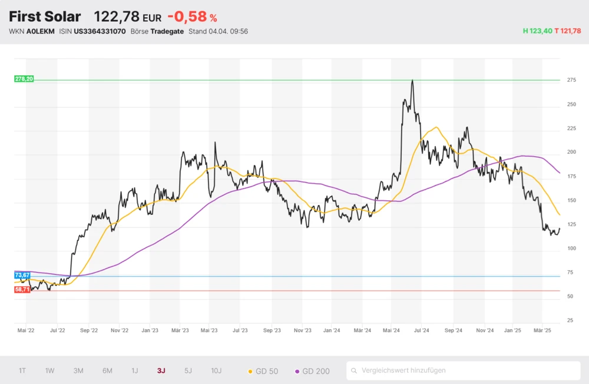Click the ISIN US3364331070 text
589x384 pixels.
click(92, 31)
